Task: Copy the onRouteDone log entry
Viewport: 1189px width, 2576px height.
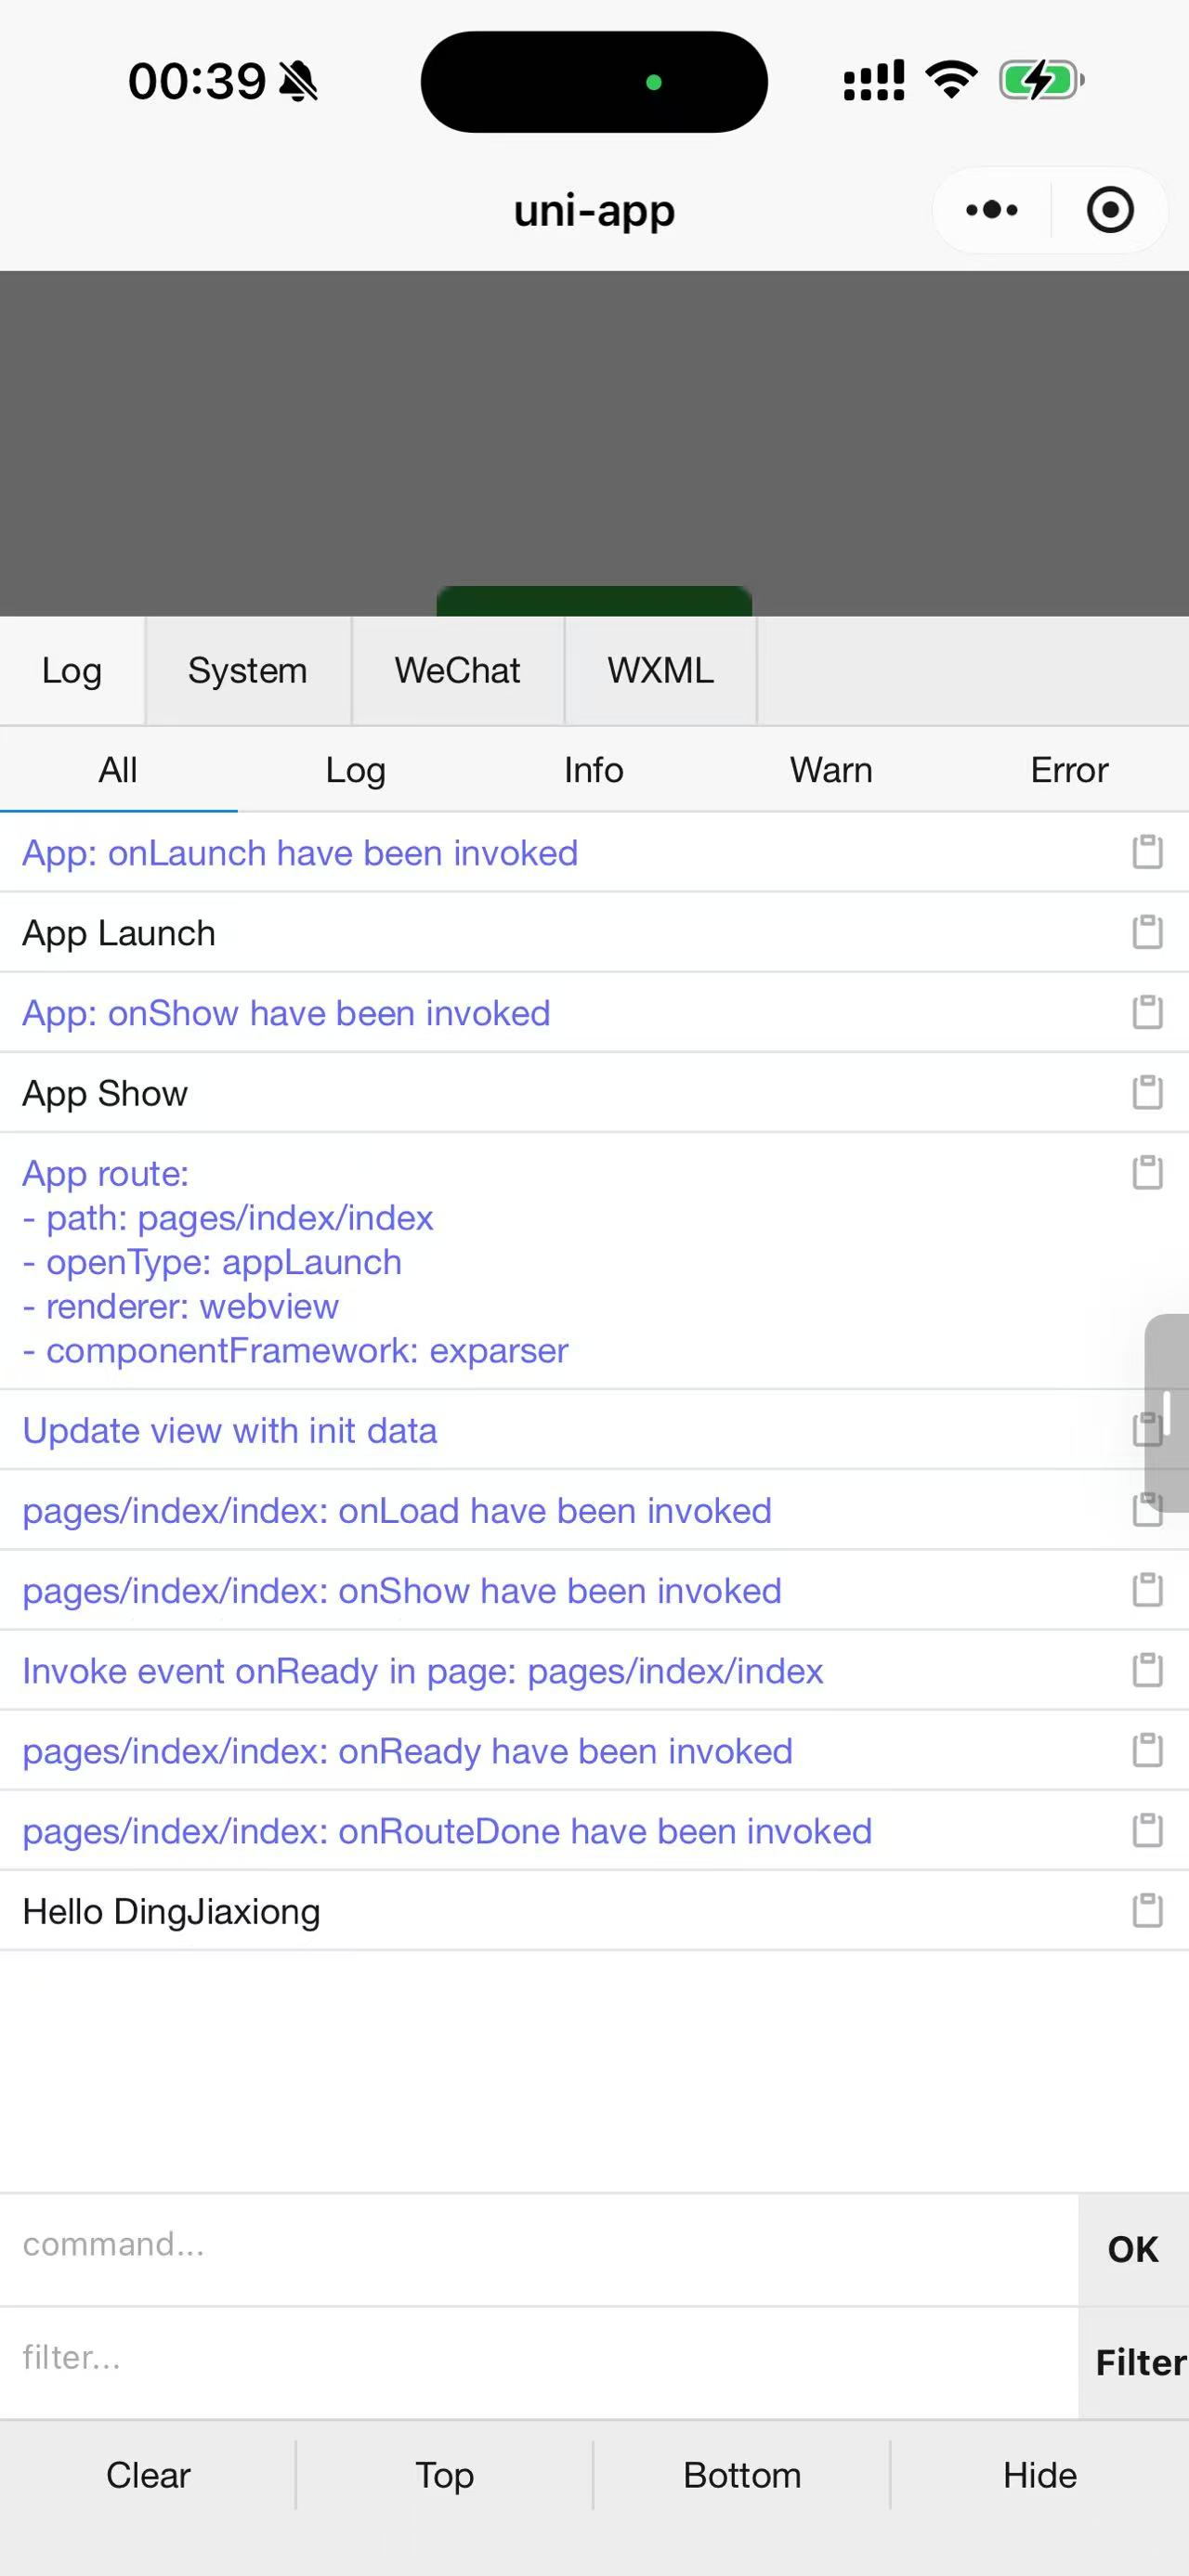Action: coord(1147,1830)
